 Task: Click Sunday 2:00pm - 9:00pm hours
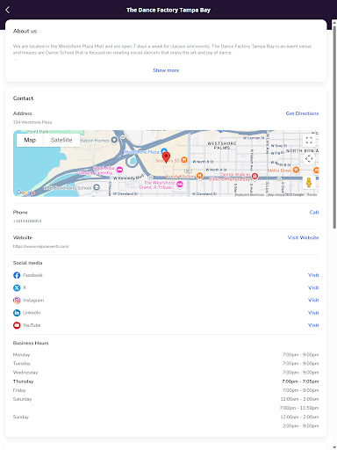pos(300,425)
